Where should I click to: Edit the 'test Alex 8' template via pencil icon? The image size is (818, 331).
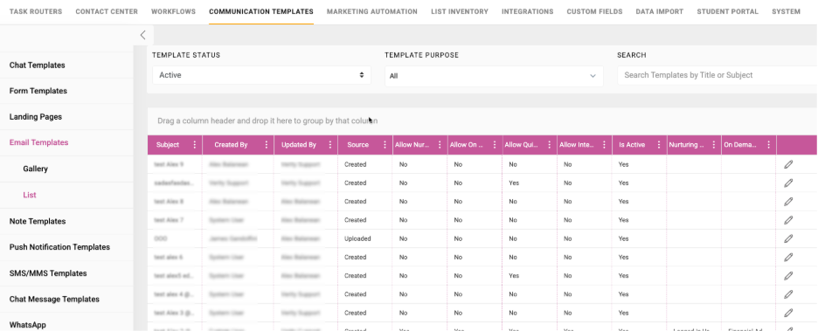(788, 201)
